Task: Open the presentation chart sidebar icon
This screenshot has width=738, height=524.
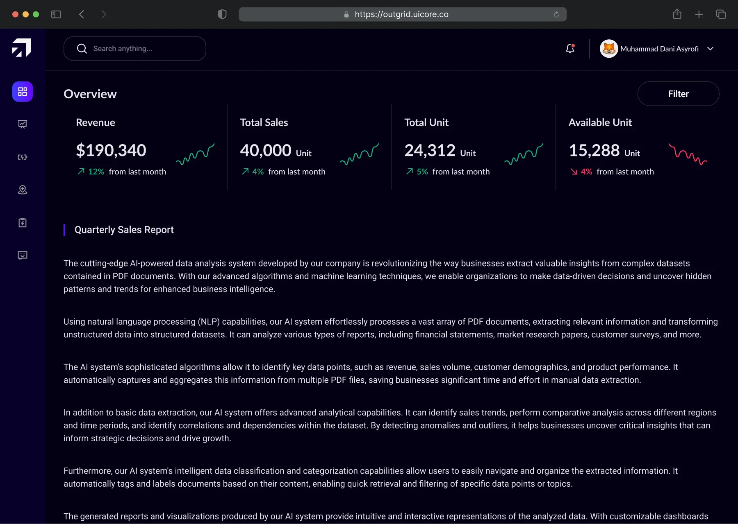Action: point(23,124)
